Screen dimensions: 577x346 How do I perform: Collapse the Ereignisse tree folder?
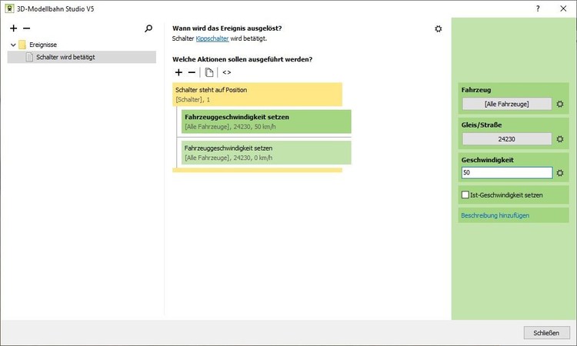point(13,45)
